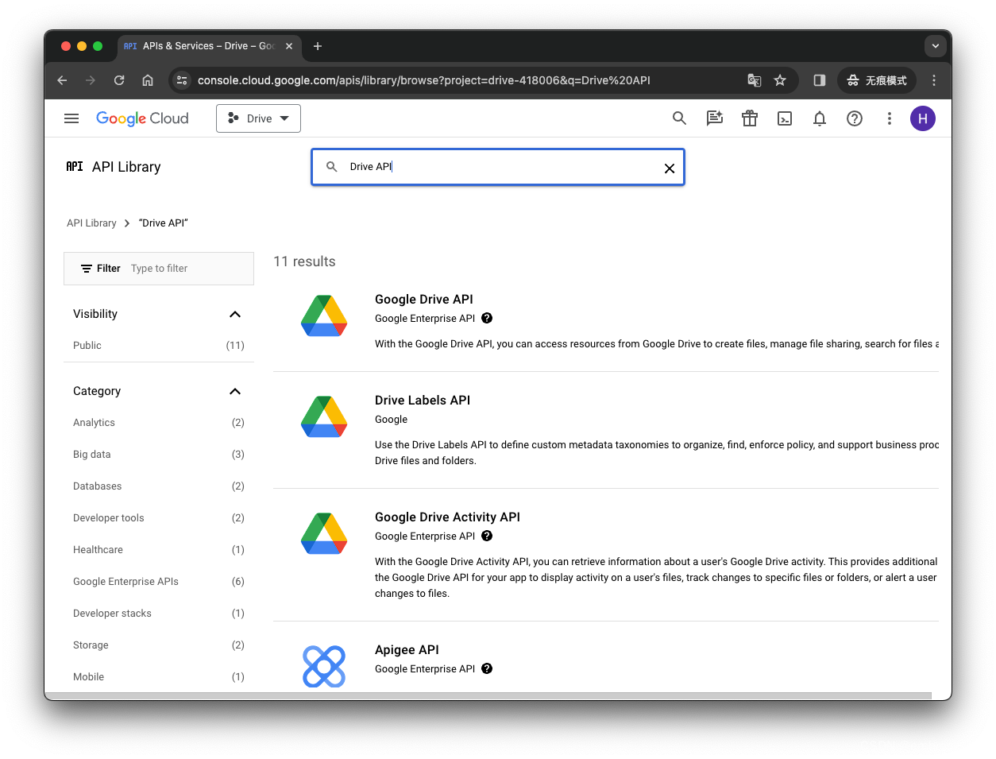Click the Apigee API logo icon
The height and width of the screenshot is (759, 996).
(324, 666)
